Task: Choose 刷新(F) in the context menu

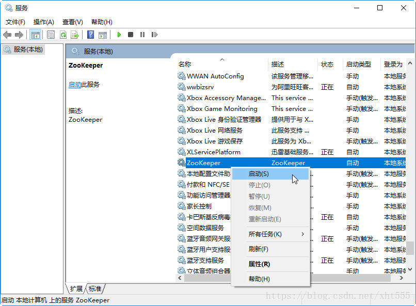Action: pos(270,249)
